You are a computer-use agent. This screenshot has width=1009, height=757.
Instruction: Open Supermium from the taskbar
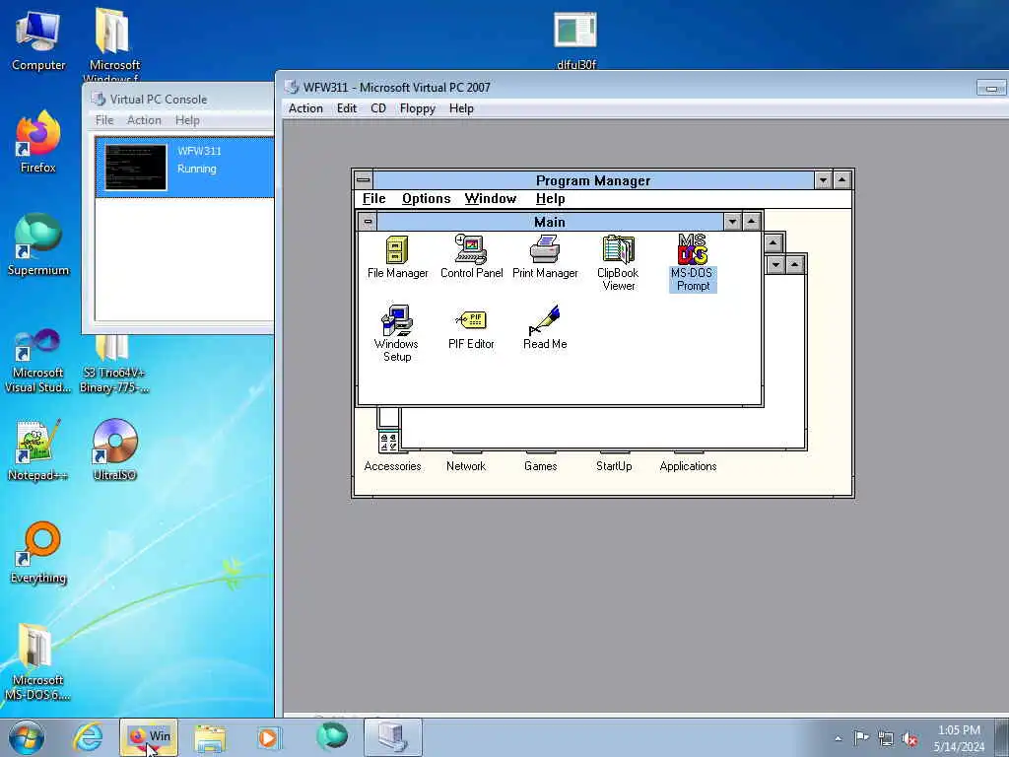coord(331,737)
